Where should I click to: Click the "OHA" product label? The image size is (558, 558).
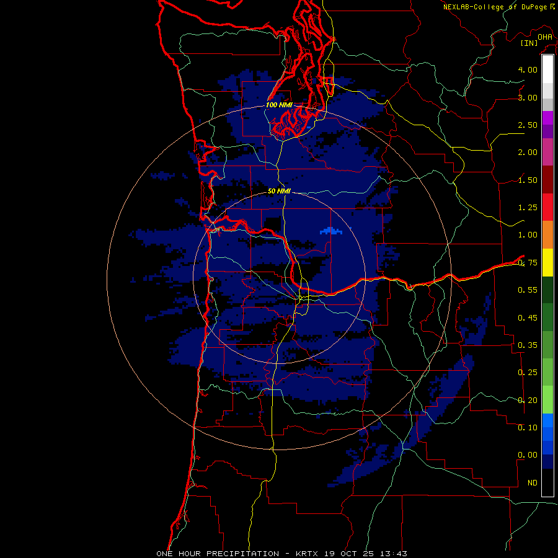[x=545, y=37]
